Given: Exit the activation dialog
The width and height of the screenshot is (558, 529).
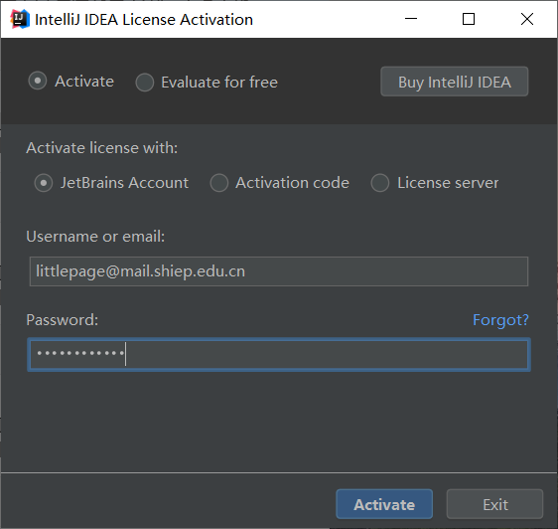Looking at the screenshot, I should pyautogui.click(x=495, y=504).
